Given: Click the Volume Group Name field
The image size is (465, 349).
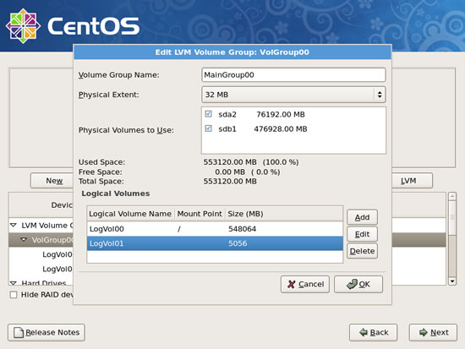Looking at the screenshot, I should point(293,74).
